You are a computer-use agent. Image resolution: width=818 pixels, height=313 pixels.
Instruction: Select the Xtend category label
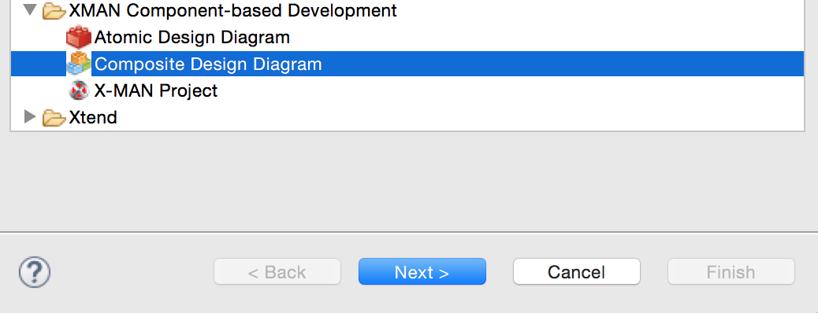click(93, 118)
